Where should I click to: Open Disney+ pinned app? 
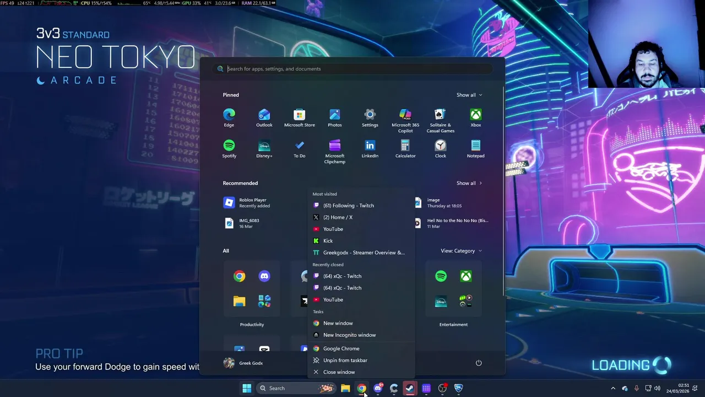point(264,148)
